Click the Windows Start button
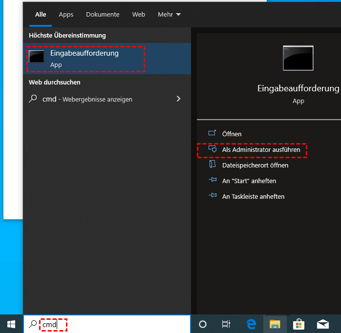 pyautogui.click(x=11, y=324)
